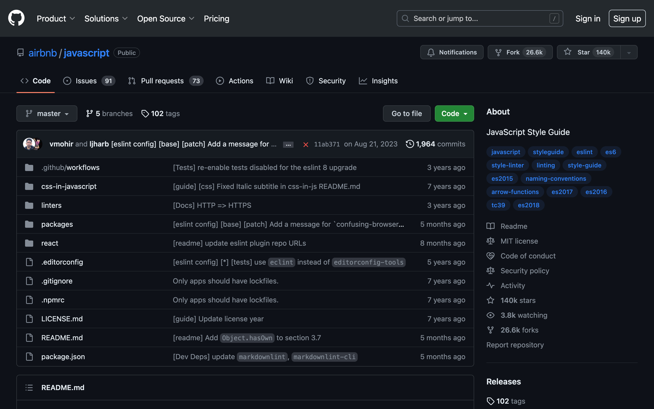
Task: Click the Activity pulse icon
Action: 491,286
